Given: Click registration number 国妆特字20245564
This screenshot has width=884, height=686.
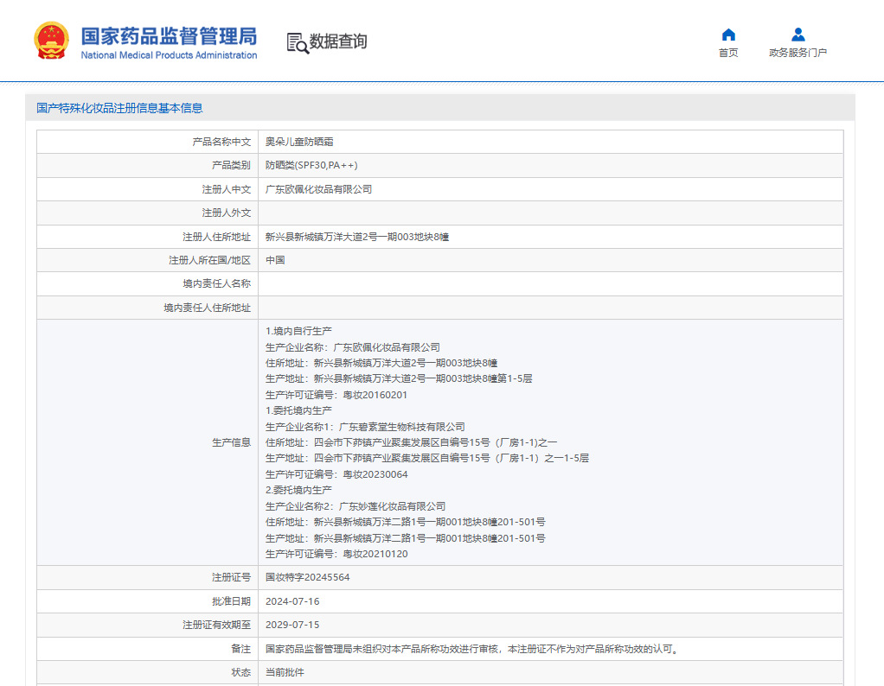Looking at the screenshot, I should 307,577.
